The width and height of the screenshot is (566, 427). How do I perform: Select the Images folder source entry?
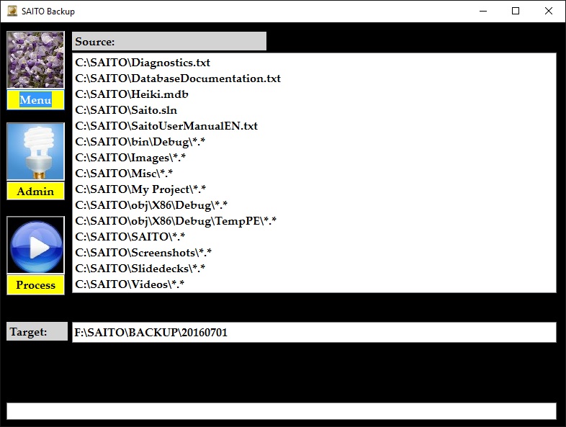coord(131,158)
